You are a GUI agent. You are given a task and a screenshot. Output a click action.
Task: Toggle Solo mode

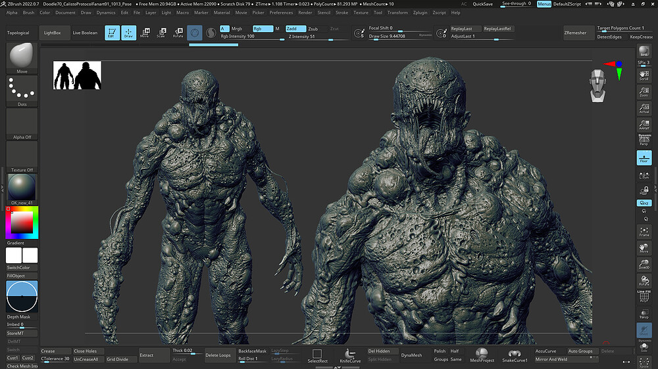pos(644,347)
